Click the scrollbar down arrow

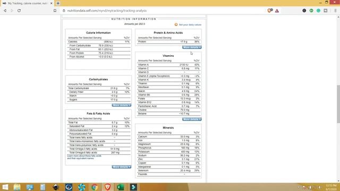pos(338,181)
